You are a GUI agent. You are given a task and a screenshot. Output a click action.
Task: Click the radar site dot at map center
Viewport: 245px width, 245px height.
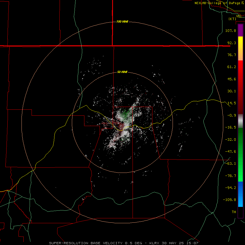click(x=122, y=122)
